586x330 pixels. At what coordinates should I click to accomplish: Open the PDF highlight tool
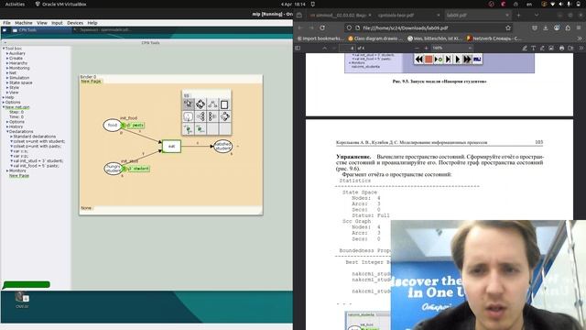525,48
